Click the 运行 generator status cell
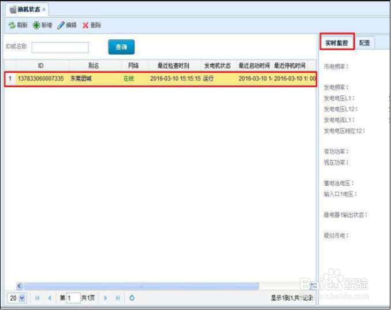Viewport: 391px width, 310px height. pyautogui.click(x=219, y=79)
